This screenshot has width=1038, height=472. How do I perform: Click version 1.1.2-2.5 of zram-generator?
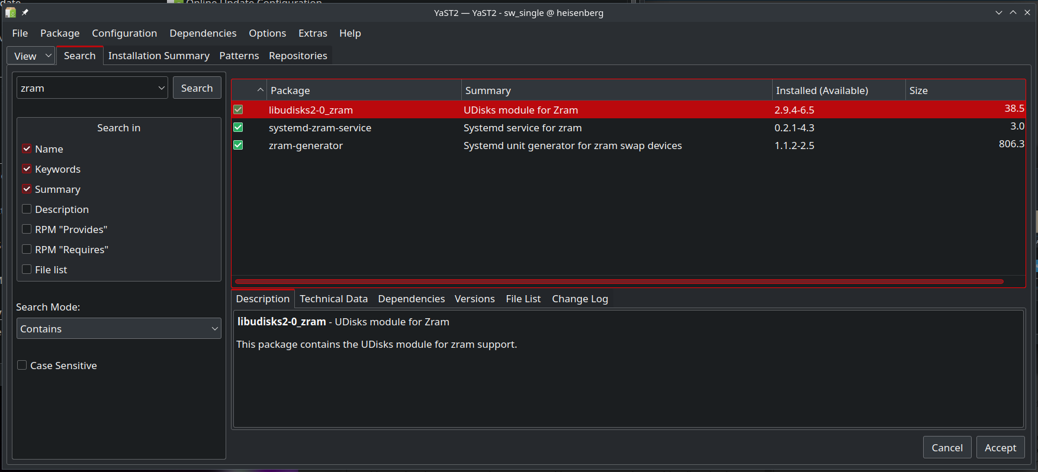point(795,146)
